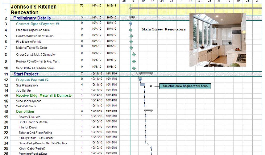The height and width of the screenshot is (155, 265).
Task: Click the Contract Signed/Payment #1 milestone triangle
Action: [x=131, y=24]
